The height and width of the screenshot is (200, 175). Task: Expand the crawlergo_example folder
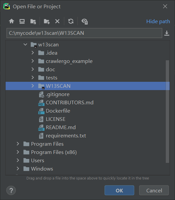tap(33, 61)
